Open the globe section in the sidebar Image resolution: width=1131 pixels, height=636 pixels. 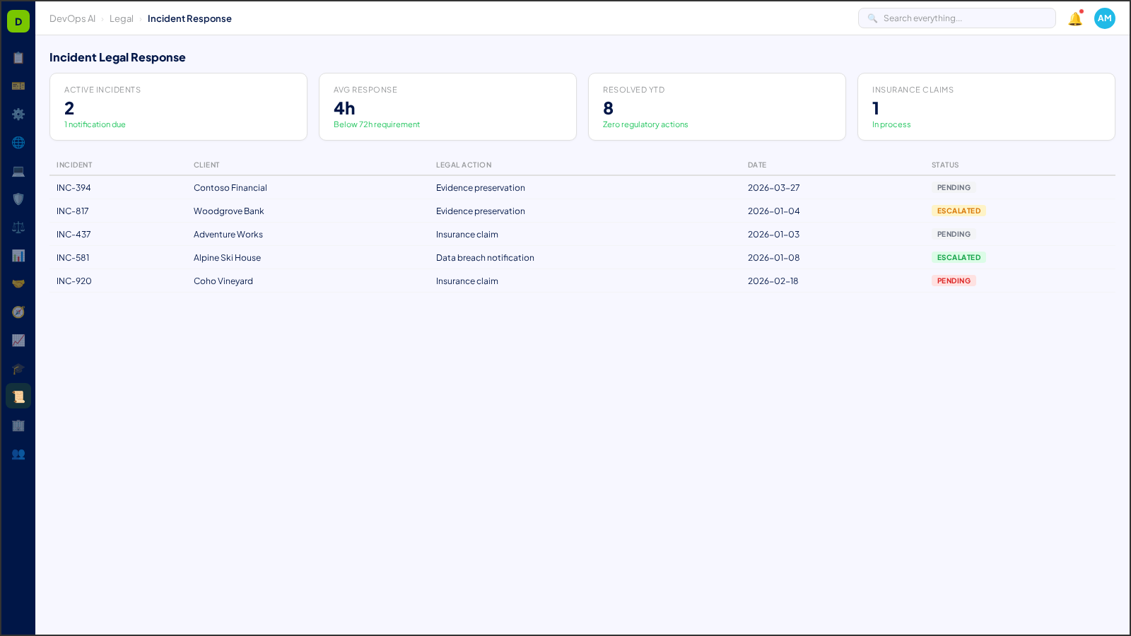coord(18,142)
